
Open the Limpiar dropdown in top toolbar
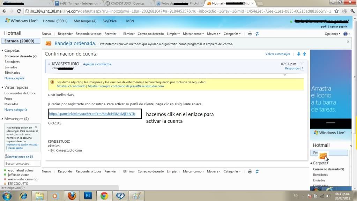(173, 34)
